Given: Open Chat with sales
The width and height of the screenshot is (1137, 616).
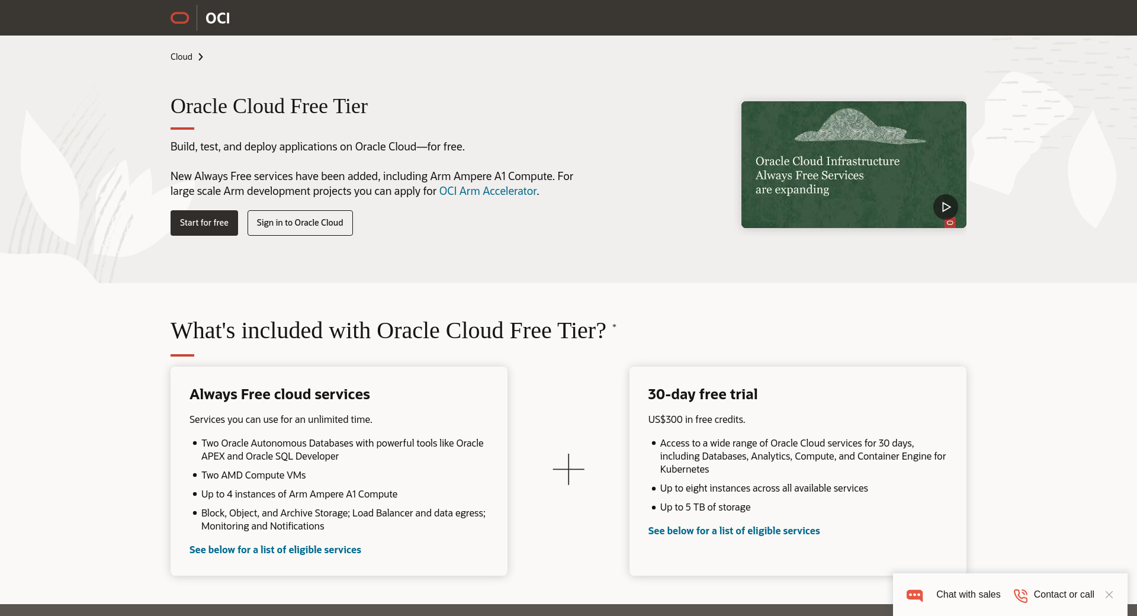Looking at the screenshot, I should [x=968, y=595].
